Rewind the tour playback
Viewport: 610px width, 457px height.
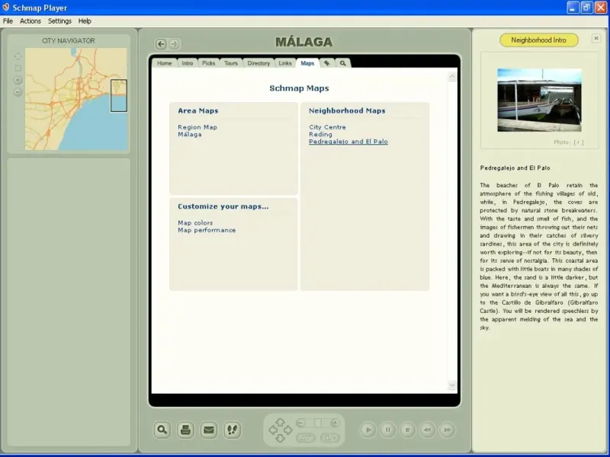click(428, 430)
